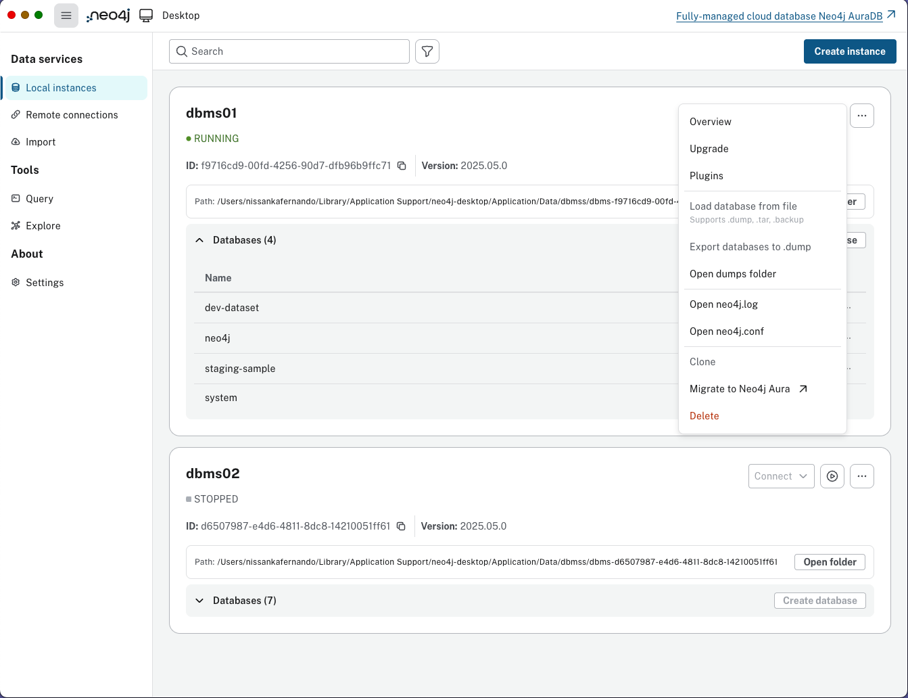Open Settings from the sidebar
This screenshot has width=908, height=698.
pos(45,282)
